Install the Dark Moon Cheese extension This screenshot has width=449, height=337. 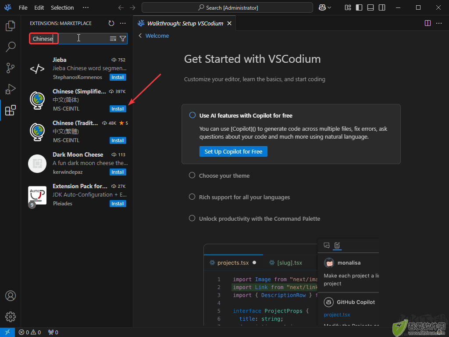pos(118,172)
